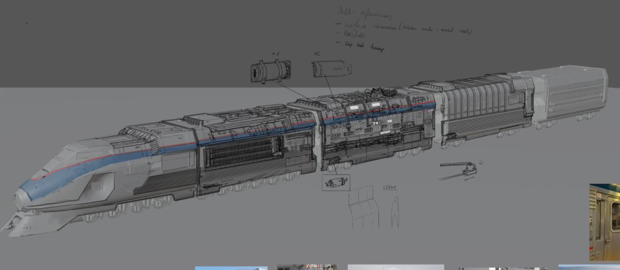Click the #1 cylinder component sketch
620x270 pixels.
[270, 72]
